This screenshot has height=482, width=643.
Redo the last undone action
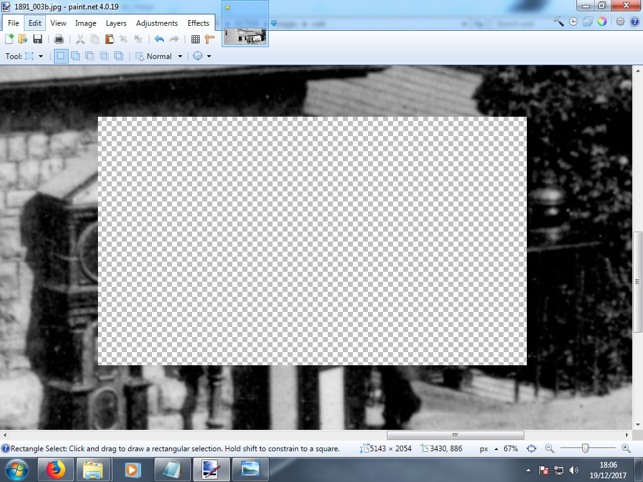(x=173, y=38)
